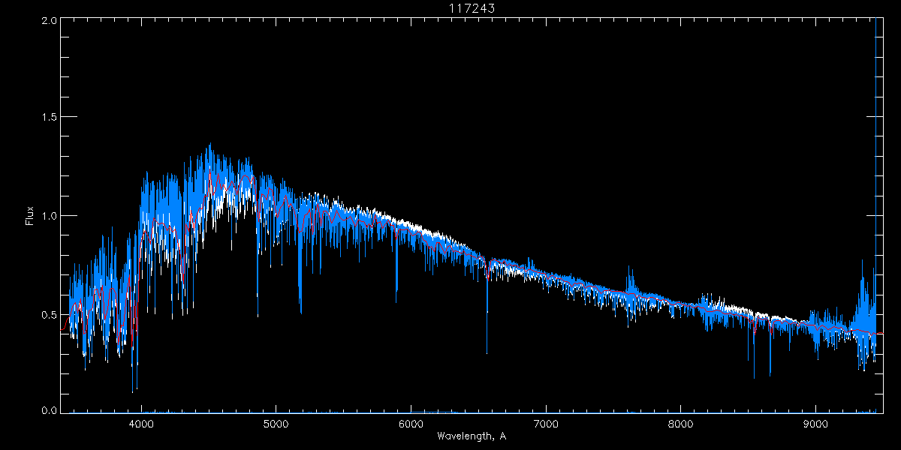Click the 1.0 label on flux axis
Viewport: 901px width, 450px height.
pyautogui.click(x=50, y=216)
